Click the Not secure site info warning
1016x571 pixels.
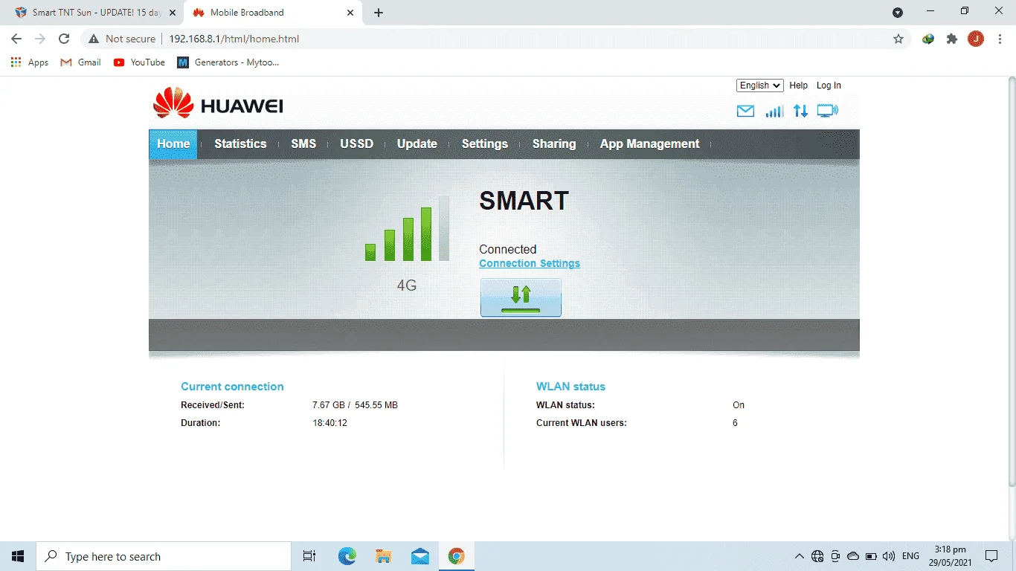tap(122, 39)
